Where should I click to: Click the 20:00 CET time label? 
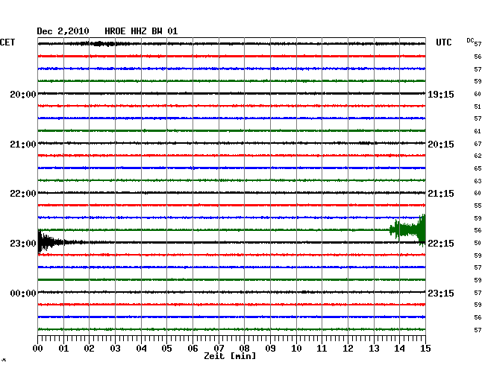pyautogui.click(x=23, y=95)
